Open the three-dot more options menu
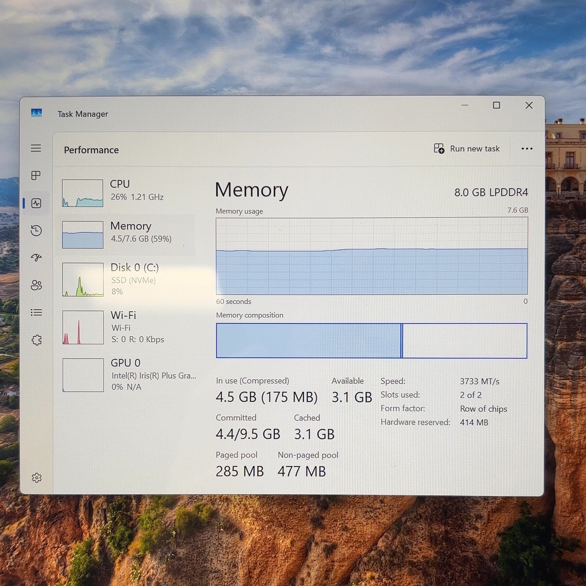This screenshot has height=586, width=586. pyautogui.click(x=527, y=149)
